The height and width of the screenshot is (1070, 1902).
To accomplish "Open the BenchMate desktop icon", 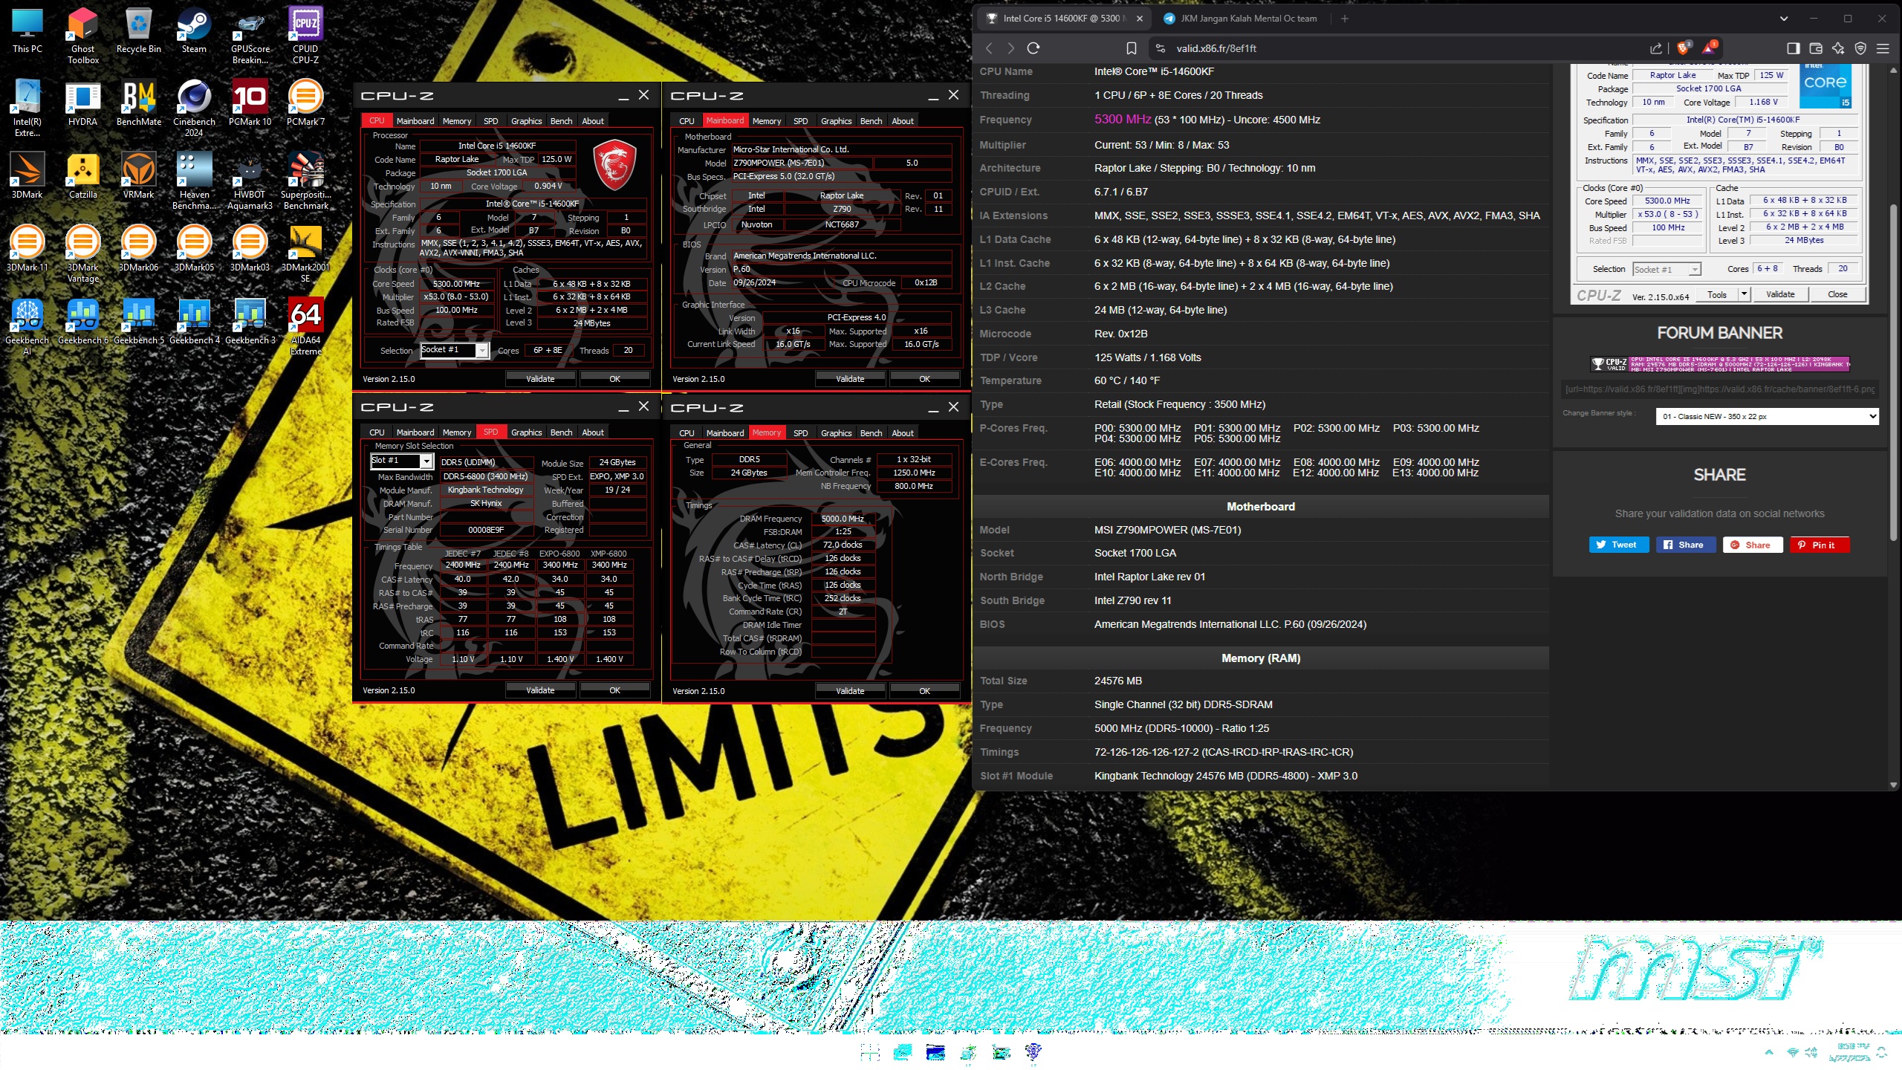I will pos(139,103).
